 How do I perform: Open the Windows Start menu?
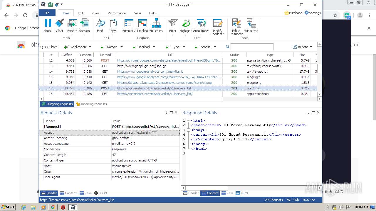tap(8, 207)
